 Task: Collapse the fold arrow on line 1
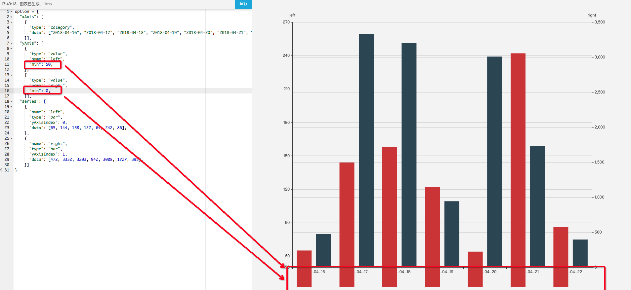11,12
